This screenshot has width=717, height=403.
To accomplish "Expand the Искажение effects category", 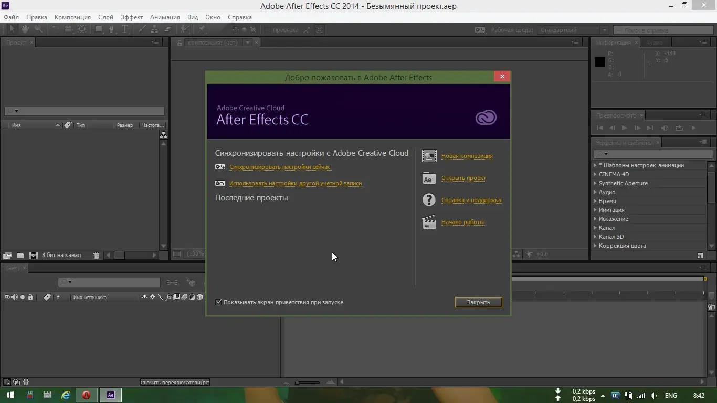I will 595,219.
